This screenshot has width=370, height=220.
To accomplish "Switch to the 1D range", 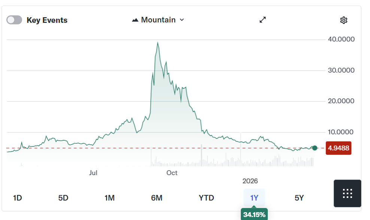I will tap(17, 198).
